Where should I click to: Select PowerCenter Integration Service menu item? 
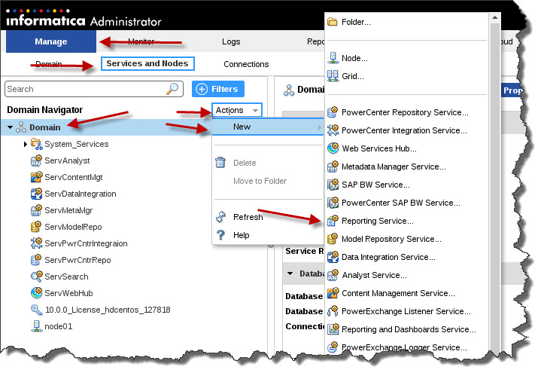pyautogui.click(x=404, y=130)
